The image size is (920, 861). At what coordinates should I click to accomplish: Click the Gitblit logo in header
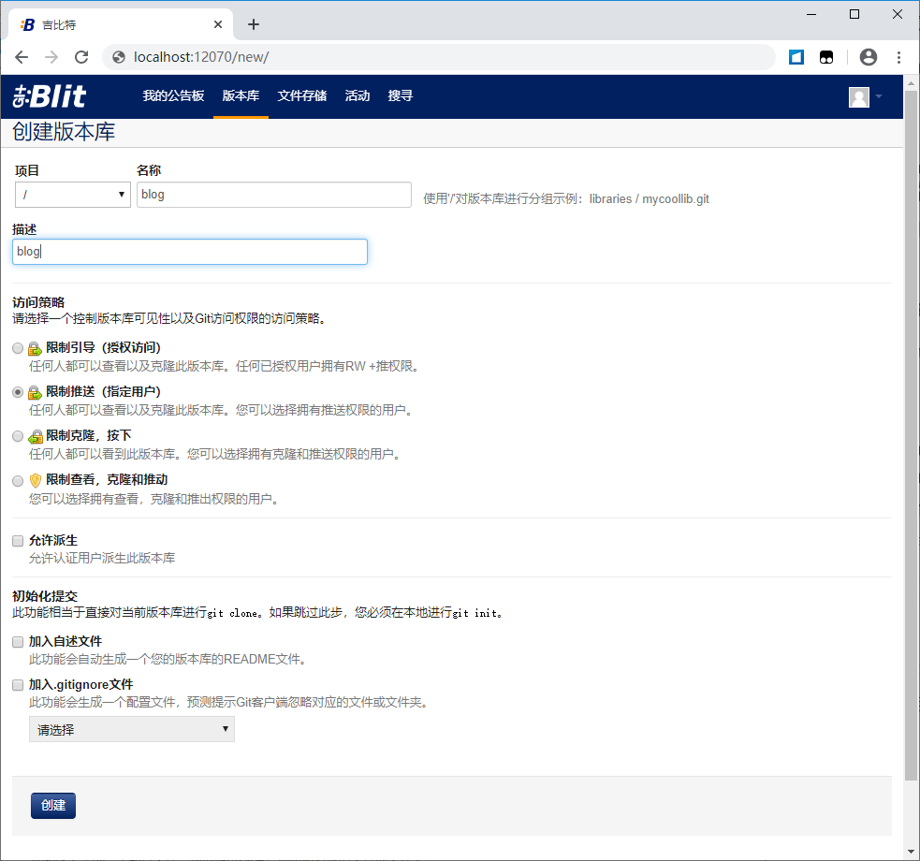(50, 95)
